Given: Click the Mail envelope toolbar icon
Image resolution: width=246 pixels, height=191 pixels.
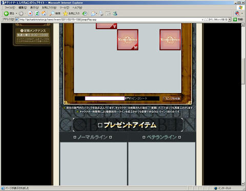Looking at the screenshot, I should [93, 14].
